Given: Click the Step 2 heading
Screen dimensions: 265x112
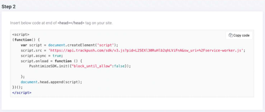Looking at the screenshot, I should pos(9,7).
